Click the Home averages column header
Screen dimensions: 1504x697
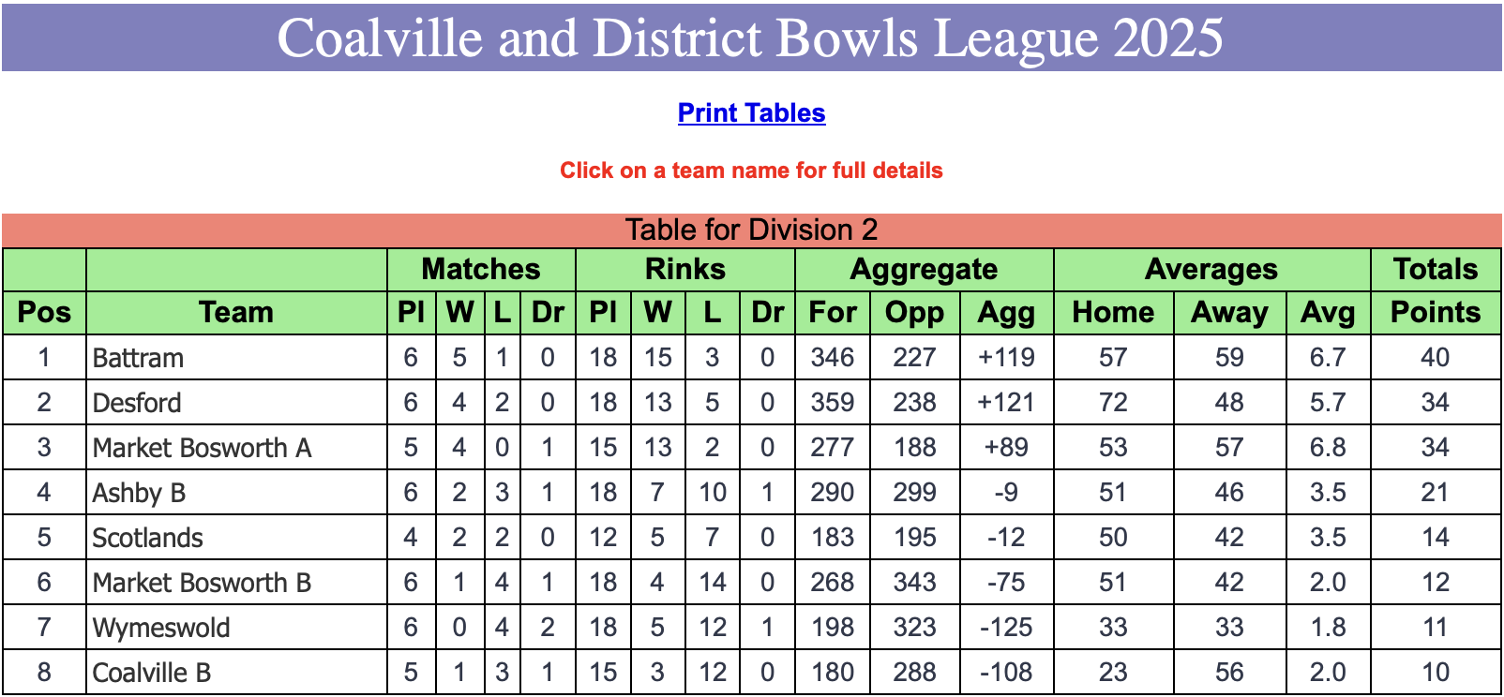click(x=1113, y=313)
